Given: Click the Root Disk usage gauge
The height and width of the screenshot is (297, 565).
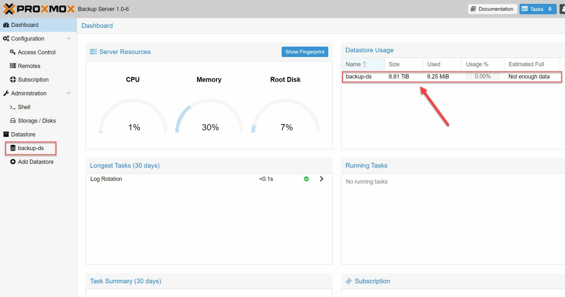Looking at the screenshot, I should pyautogui.click(x=285, y=115).
